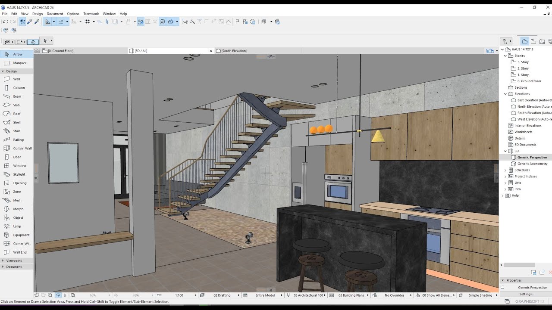The image size is (552, 310).
Task: Click the scissors Trim icon
Action: (x=185, y=22)
